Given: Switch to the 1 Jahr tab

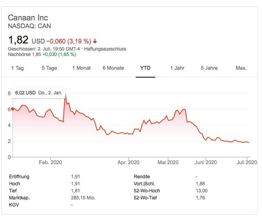Looking at the screenshot, I should point(177,68).
